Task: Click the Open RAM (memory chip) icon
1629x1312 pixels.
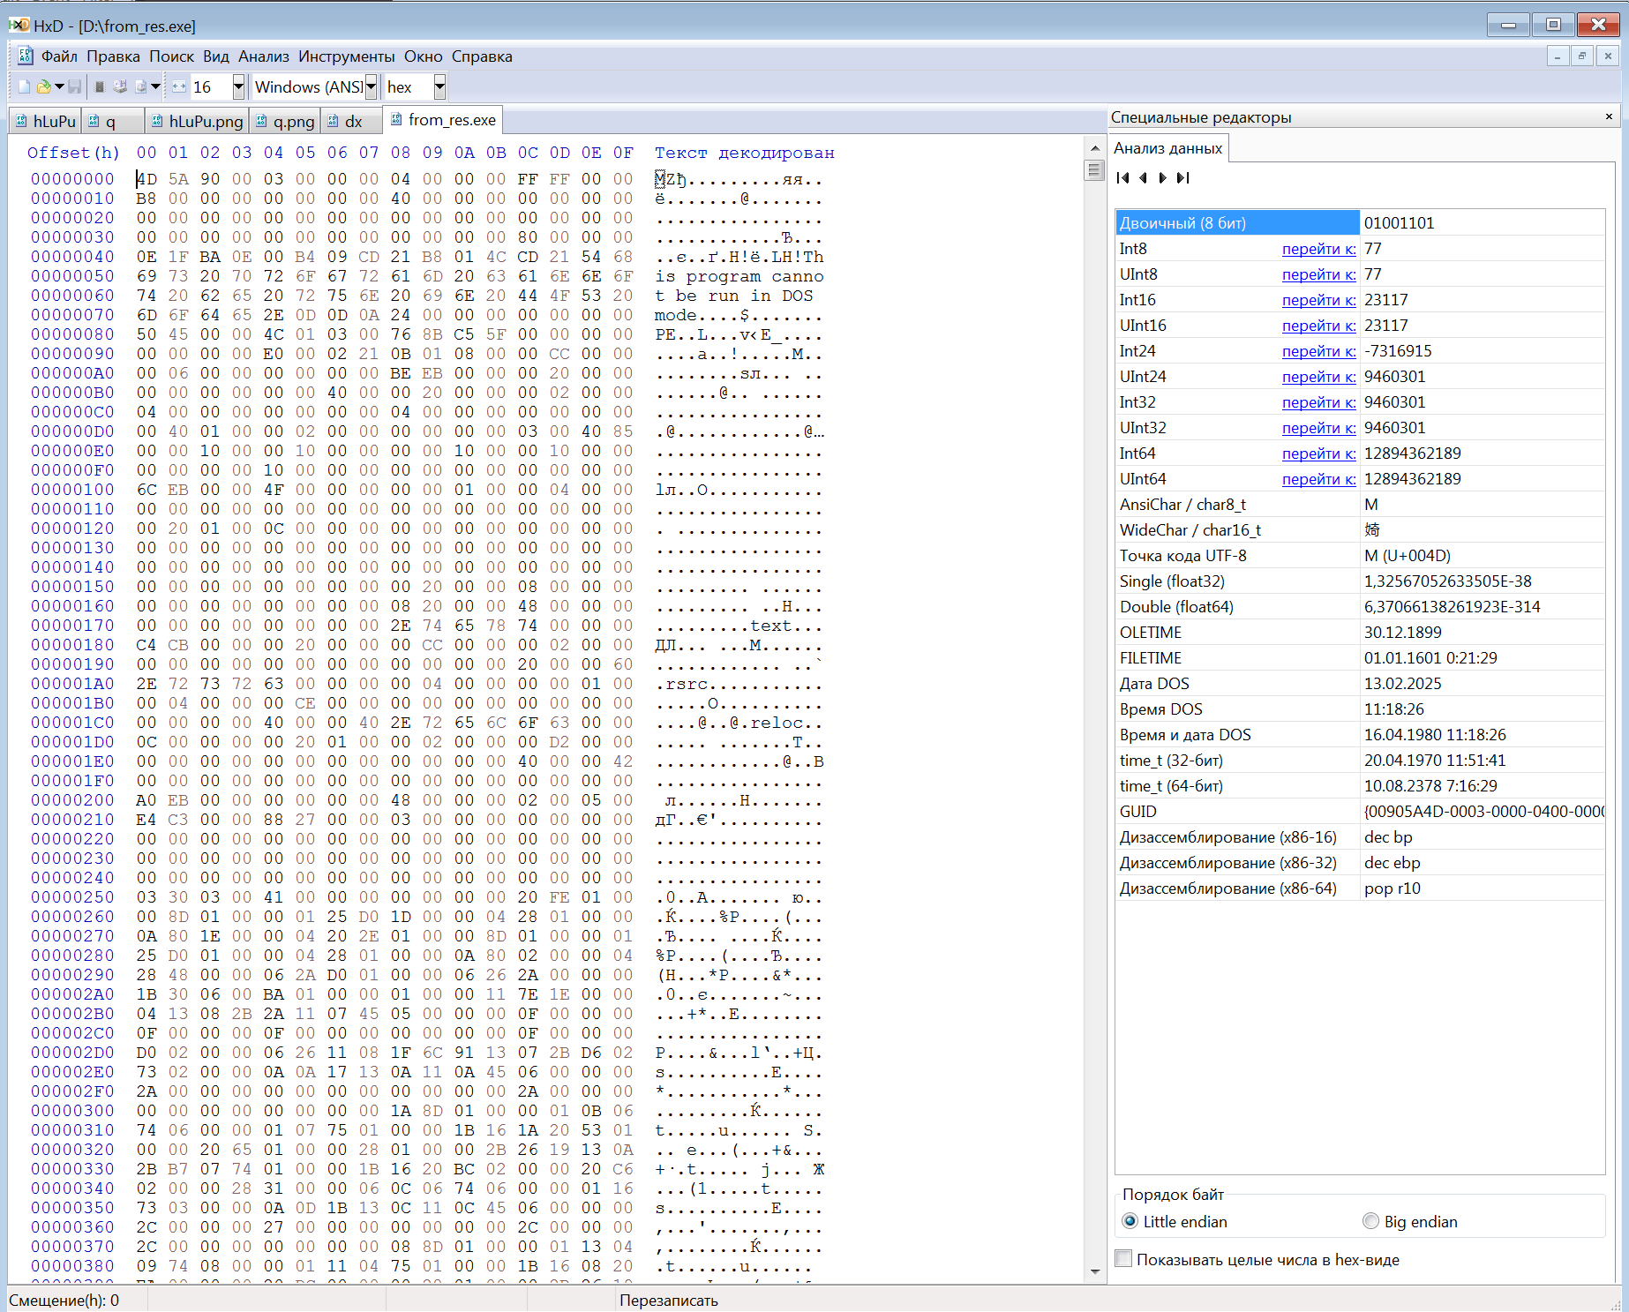Action: (x=100, y=86)
